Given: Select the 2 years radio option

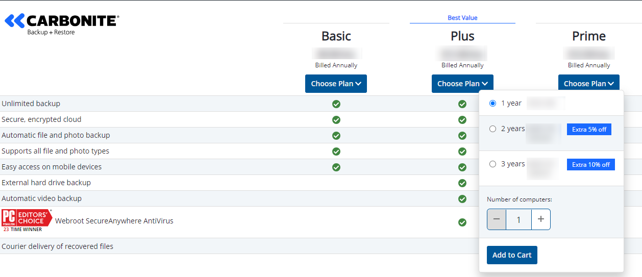Looking at the screenshot, I should click(492, 129).
